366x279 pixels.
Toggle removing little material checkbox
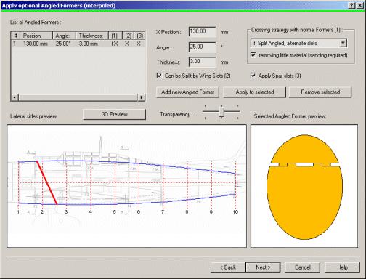pyautogui.click(x=253, y=55)
